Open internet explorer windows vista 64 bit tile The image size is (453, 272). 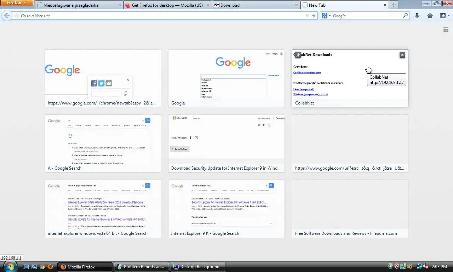[103, 209]
